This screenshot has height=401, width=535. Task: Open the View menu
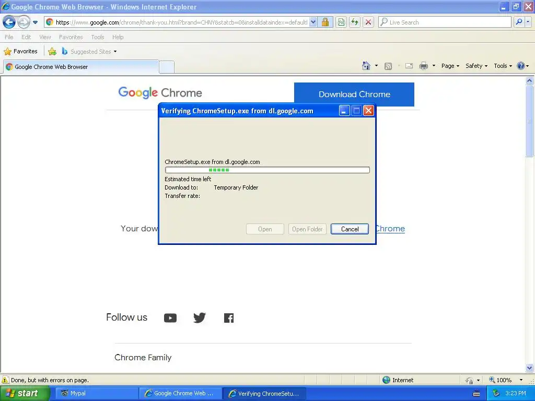tap(45, 37)
